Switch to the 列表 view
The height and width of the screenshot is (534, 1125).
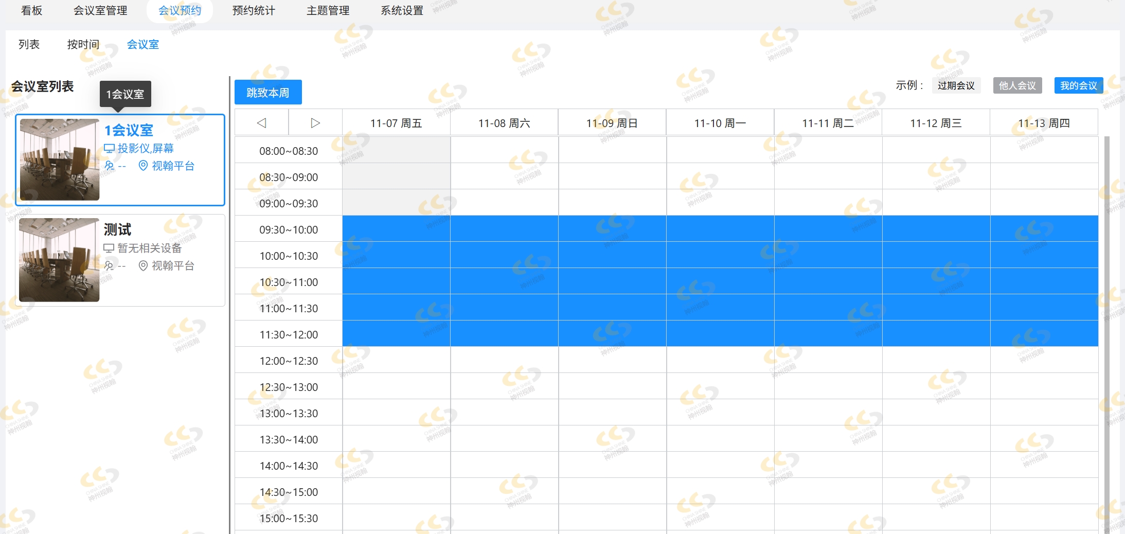point(29,45)
